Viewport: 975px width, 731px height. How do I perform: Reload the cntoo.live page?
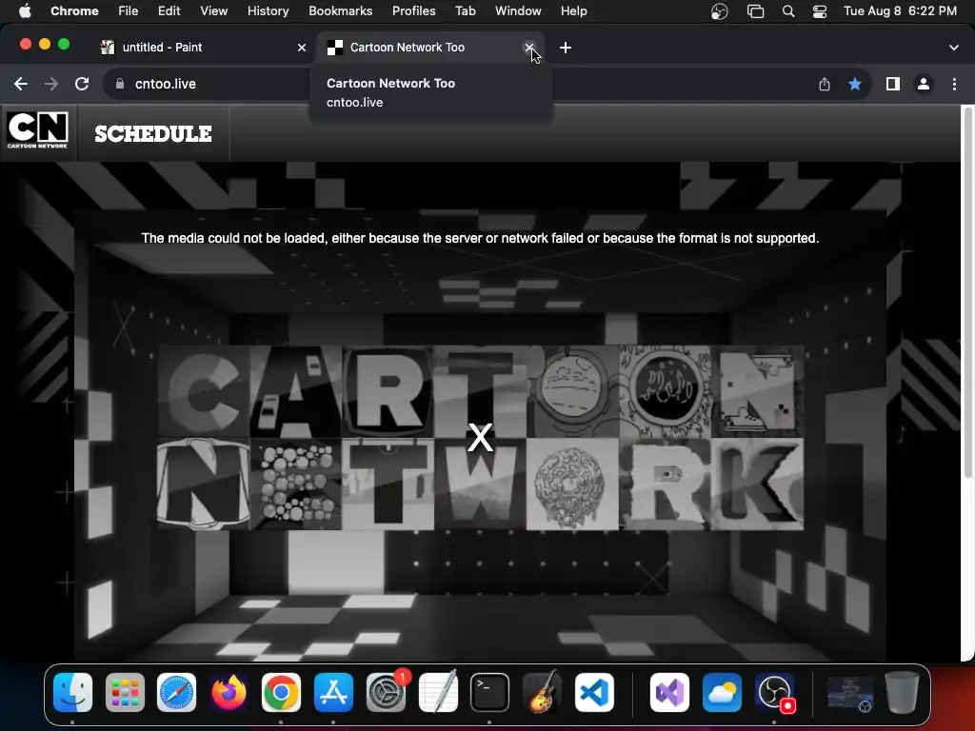click(82, 84)
